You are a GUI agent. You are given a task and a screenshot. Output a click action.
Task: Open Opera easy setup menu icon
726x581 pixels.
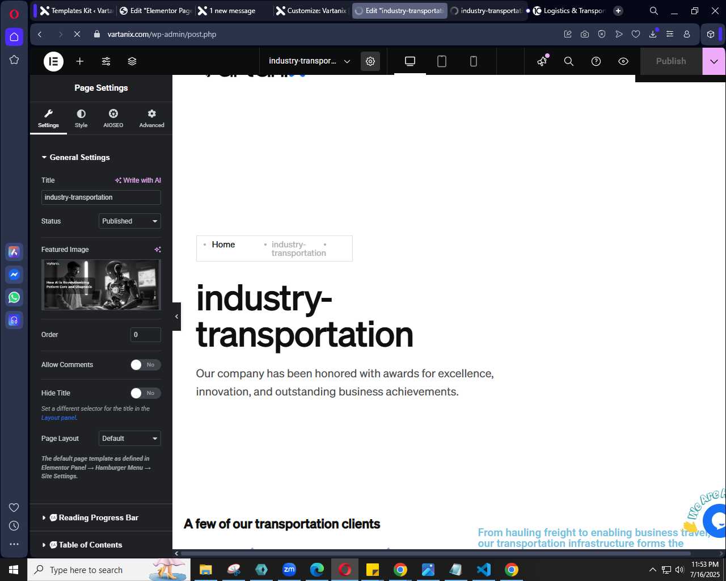670,34
